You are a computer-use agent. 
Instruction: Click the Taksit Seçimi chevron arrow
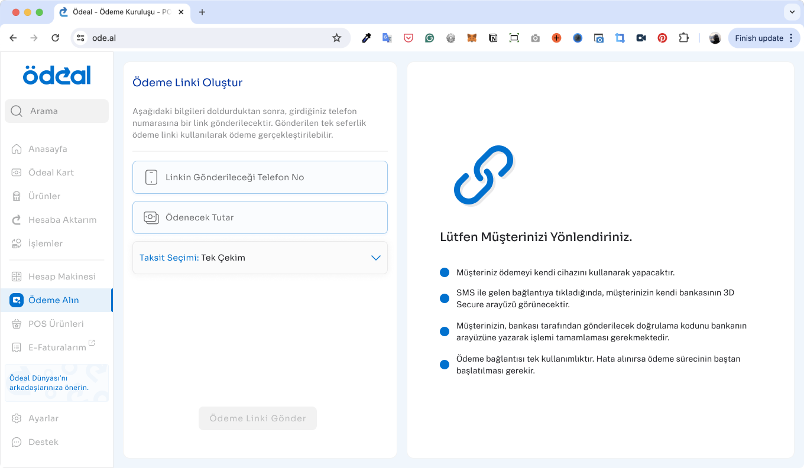pyautogui.click(x=375, y=258)
